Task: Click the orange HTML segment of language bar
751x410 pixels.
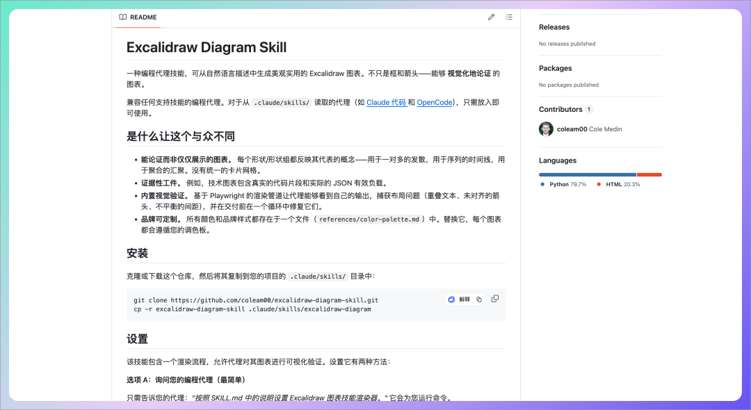Action: (x=649, y=174)
